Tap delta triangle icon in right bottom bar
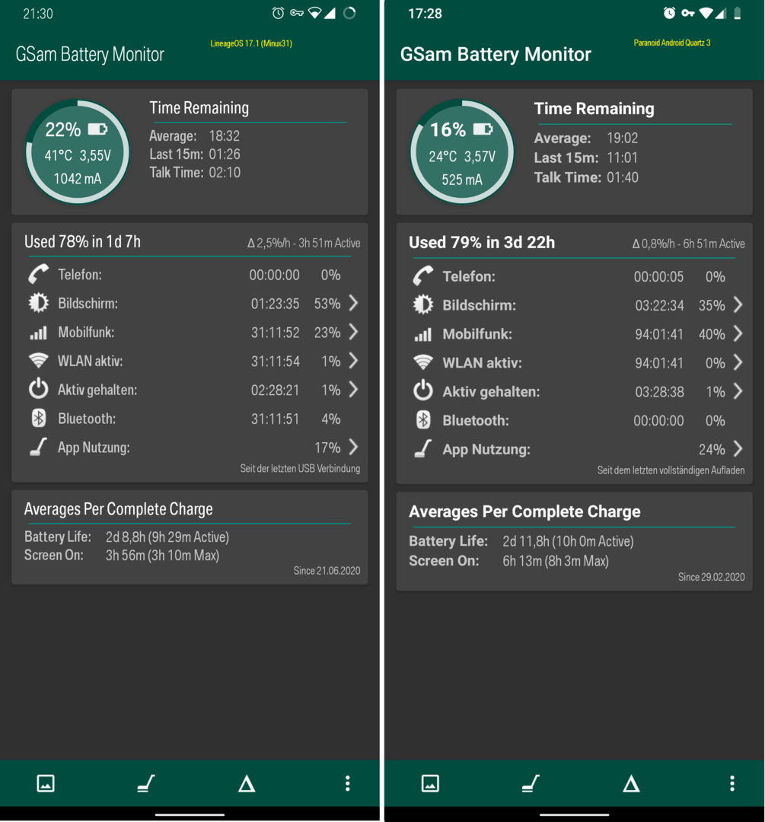The image size is (765, 822). (631, 784)
